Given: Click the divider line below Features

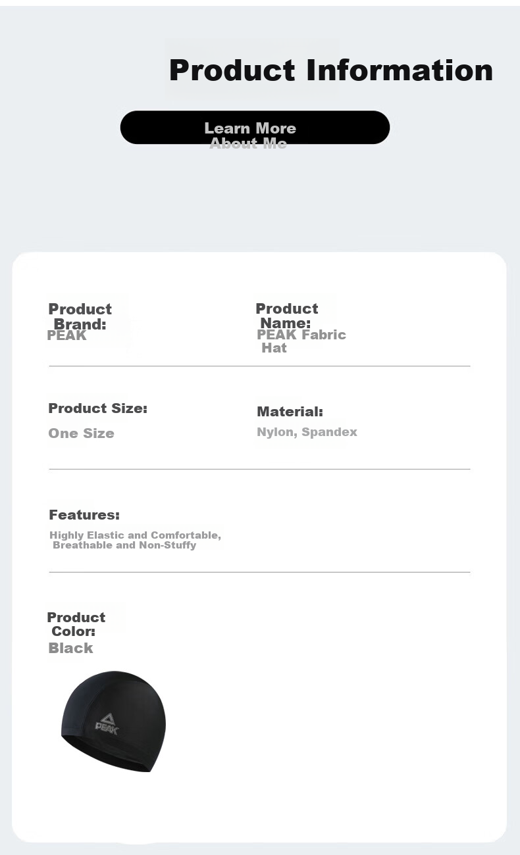Looking at the screenshot, I should point(259,572).
